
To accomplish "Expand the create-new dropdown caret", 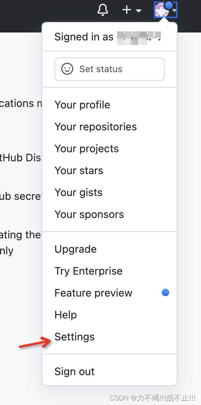I will (139, 11).
